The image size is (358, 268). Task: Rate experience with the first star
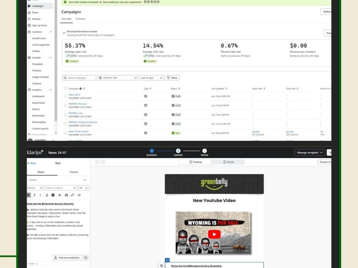point(145,2)
